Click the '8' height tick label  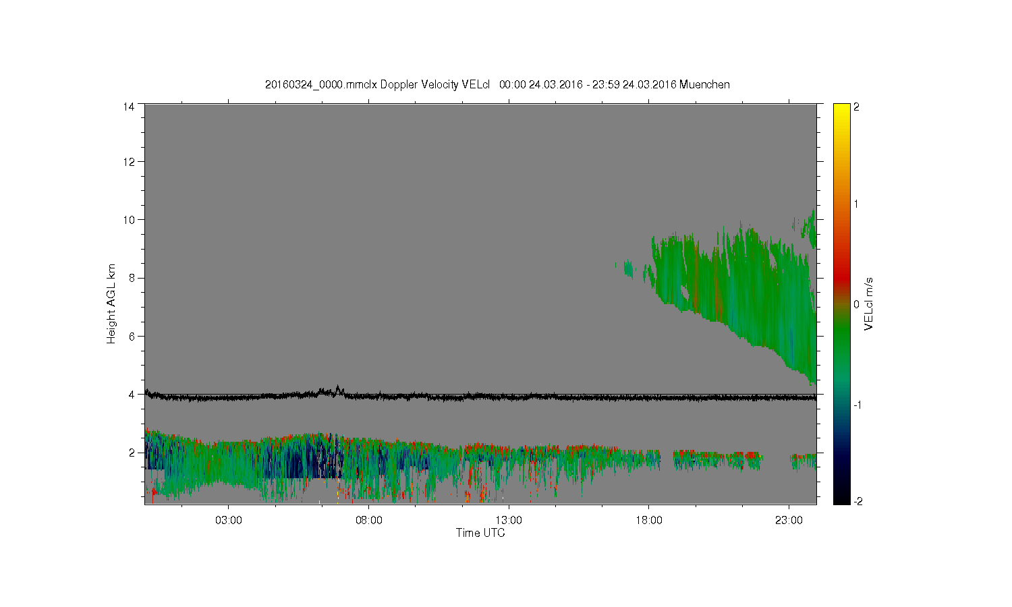pos(132,278)
